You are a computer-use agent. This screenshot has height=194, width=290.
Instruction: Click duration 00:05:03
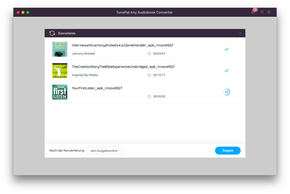159,96
